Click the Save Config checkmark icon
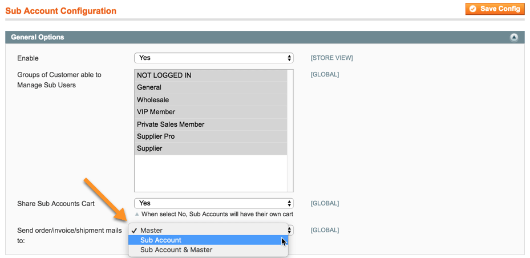 [473, 9]
